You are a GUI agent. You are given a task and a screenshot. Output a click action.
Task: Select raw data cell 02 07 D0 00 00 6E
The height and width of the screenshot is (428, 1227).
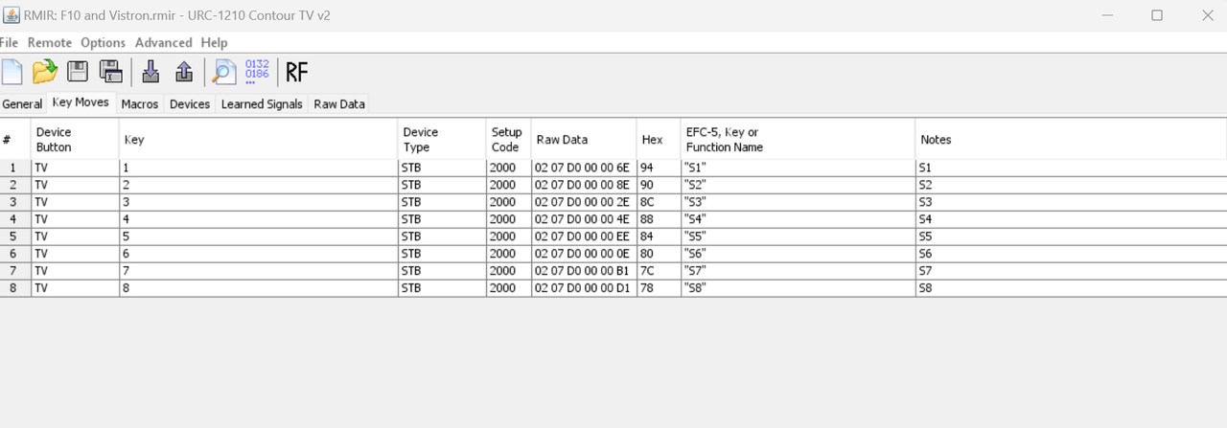(x=584, y=168)
